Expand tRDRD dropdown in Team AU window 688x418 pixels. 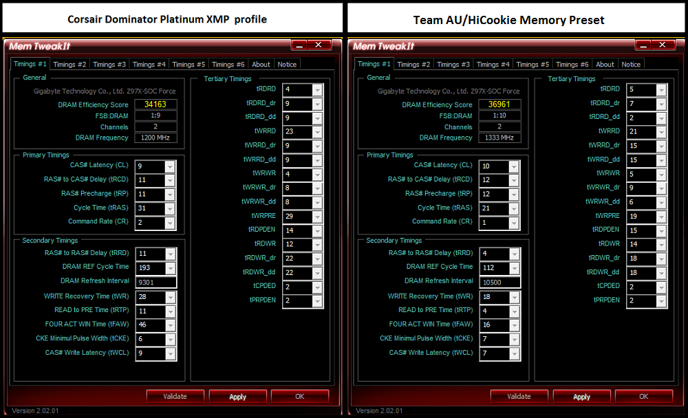tap(661, 89)
